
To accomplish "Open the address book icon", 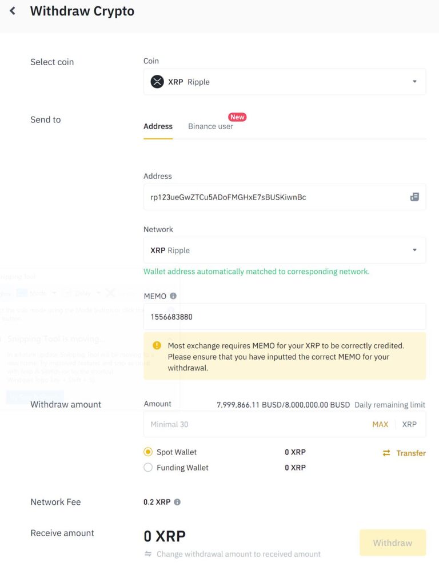I will pos(414,197).
